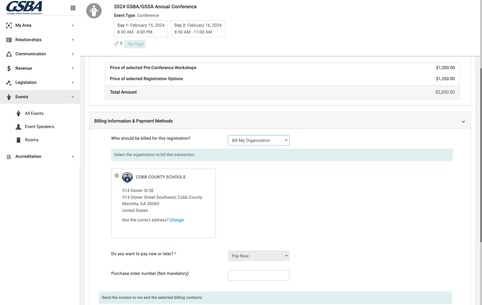The width and height of the screenshot is (482, 305).
Task: Click the Relationships list icon
Action: click(x=9, y=40)
